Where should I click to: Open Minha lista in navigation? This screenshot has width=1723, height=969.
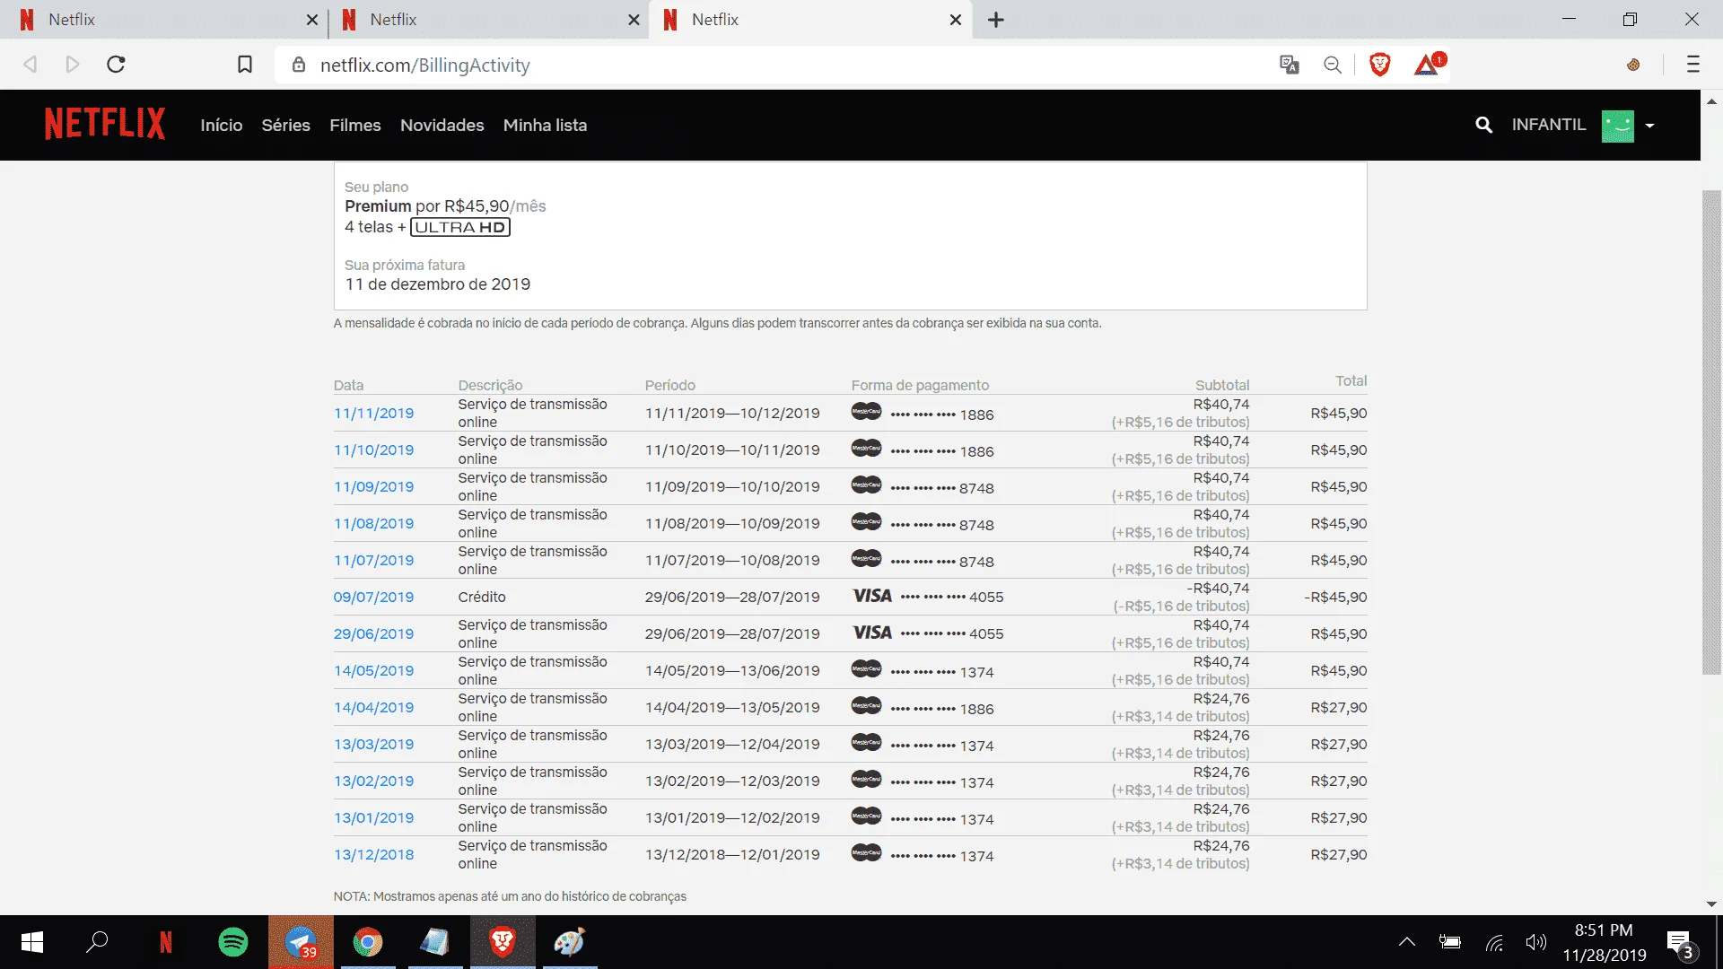(x=545, y=126)
